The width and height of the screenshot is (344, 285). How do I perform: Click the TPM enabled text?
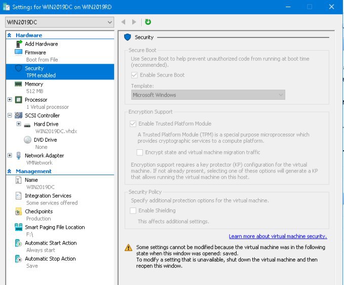point(41,75)
